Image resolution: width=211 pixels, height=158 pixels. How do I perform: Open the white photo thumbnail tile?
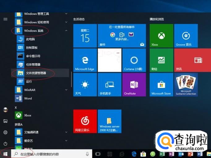pyautogui.click(x=110, y=60)
